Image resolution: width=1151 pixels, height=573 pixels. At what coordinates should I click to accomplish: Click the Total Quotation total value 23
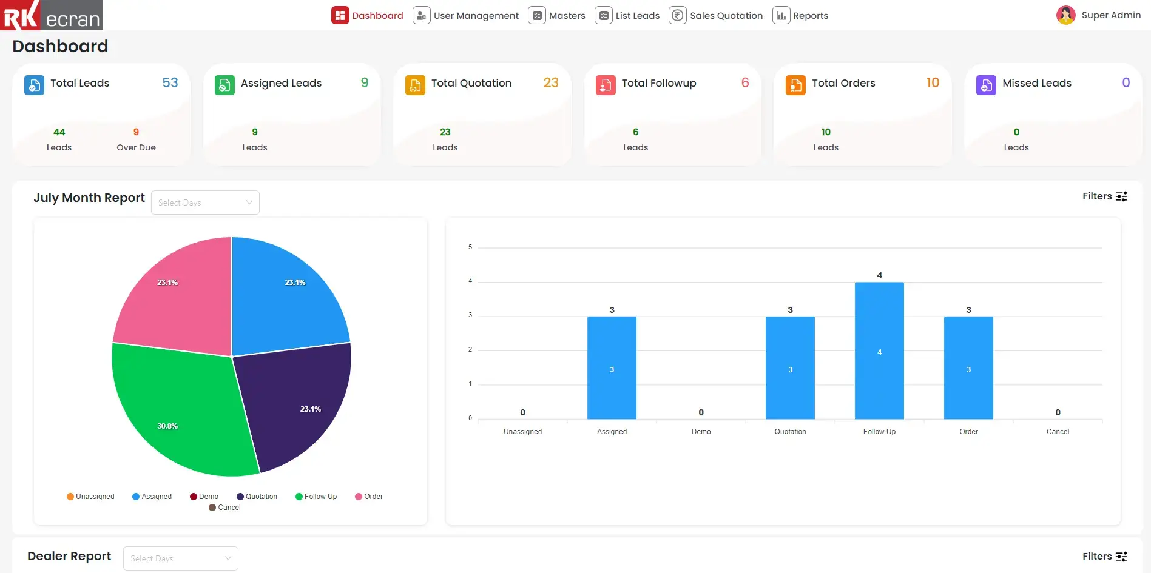(x=551, y=83)
